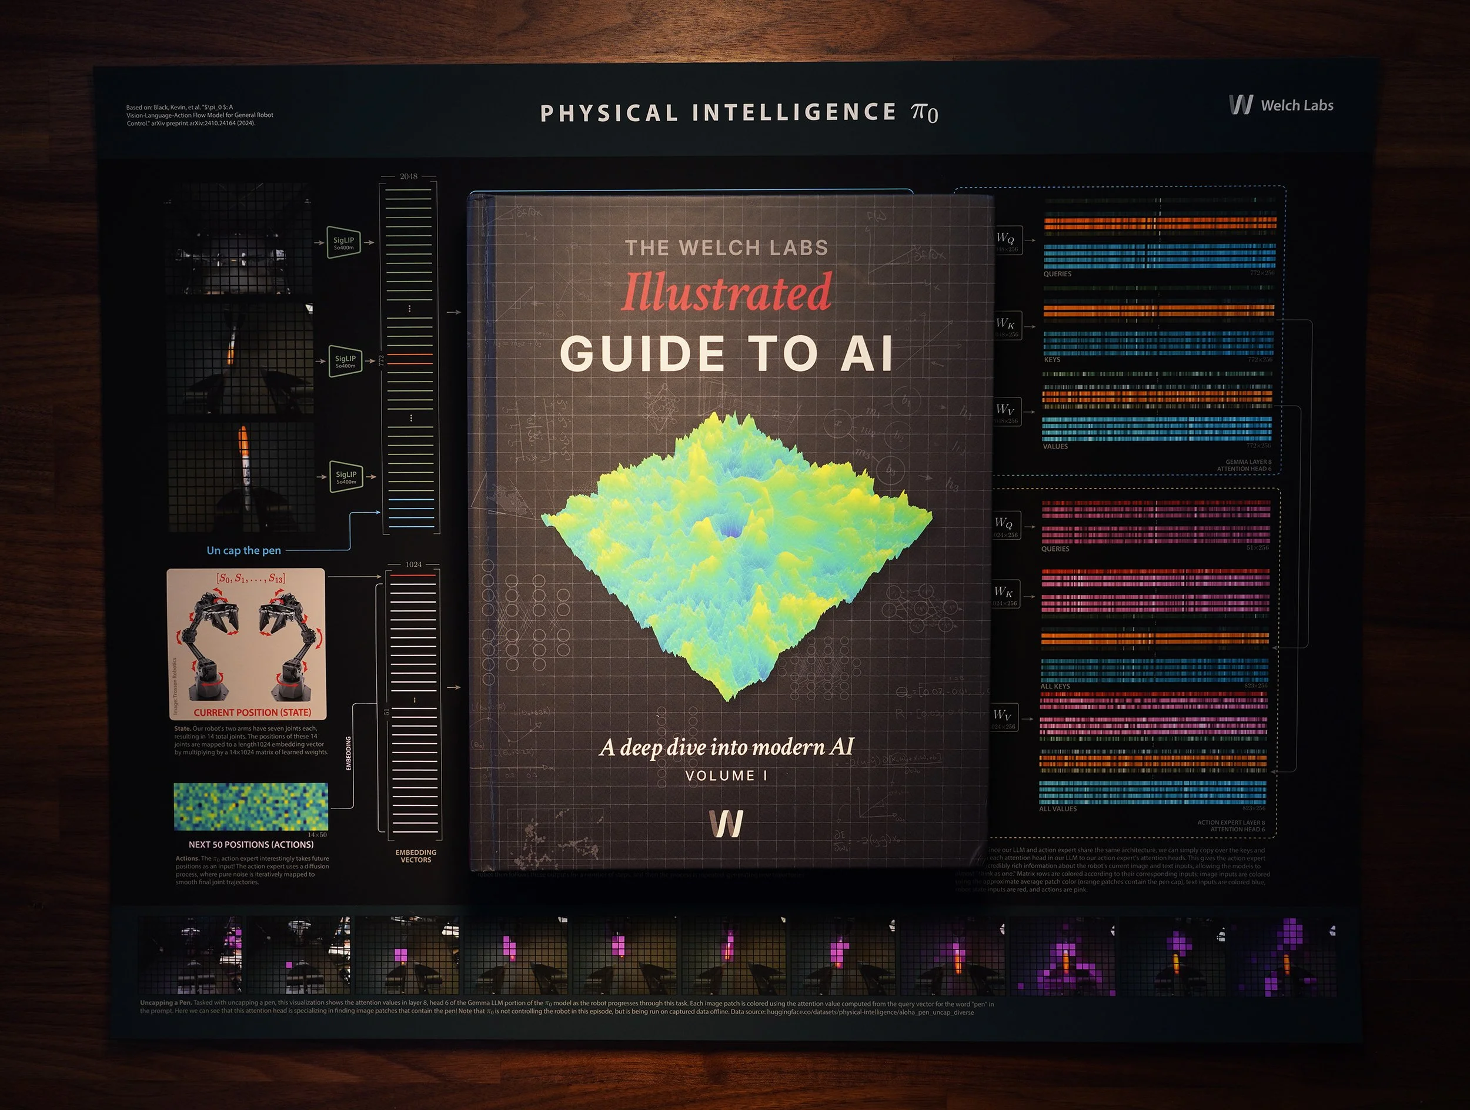Select the top SigLIP So400m encoder block

343,243
